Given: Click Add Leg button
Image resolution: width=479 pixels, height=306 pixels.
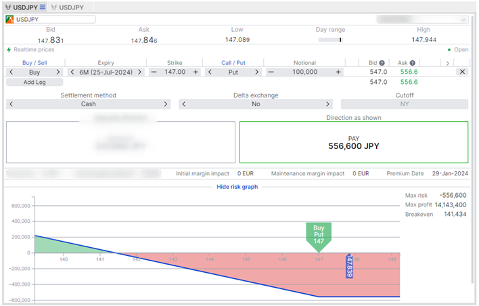Looking at the screenshot, I should point(35,82).
